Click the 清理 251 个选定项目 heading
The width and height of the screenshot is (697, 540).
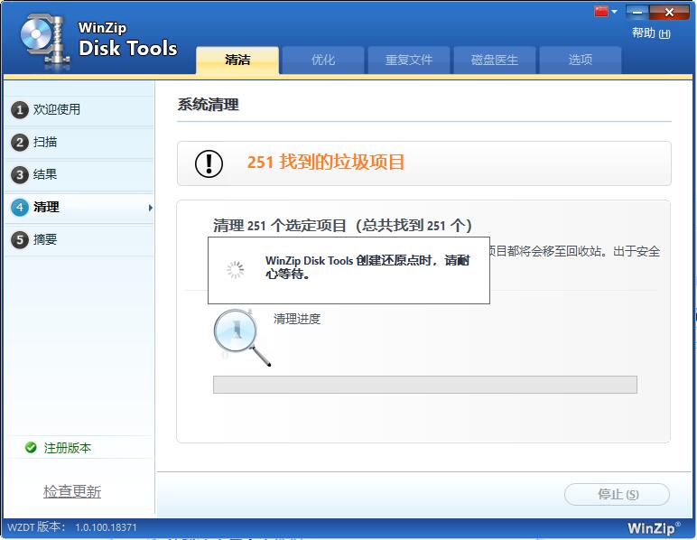[342, 226]
